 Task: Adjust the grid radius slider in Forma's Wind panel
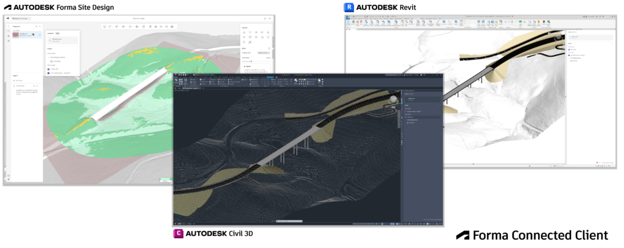point(252,62)
